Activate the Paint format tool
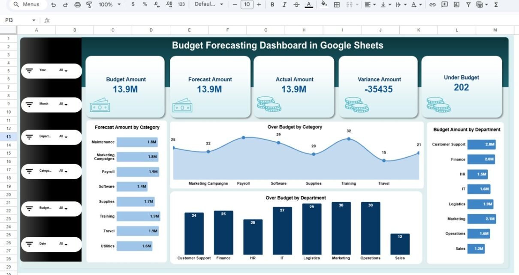 89,5
